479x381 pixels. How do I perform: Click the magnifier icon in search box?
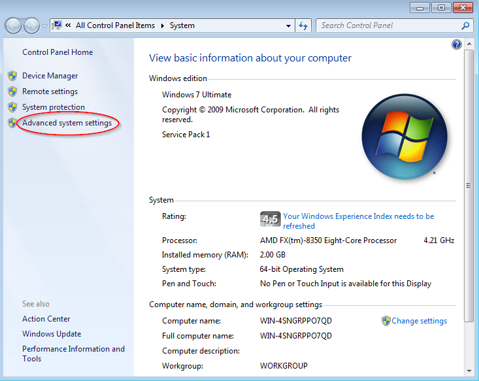click(465, 25)
